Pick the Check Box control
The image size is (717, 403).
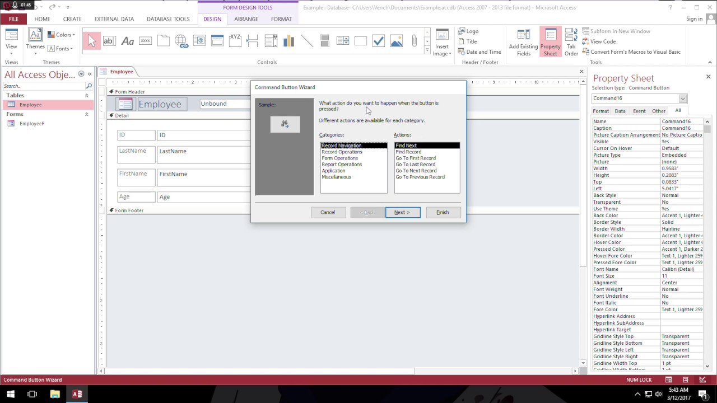(378, 41)
